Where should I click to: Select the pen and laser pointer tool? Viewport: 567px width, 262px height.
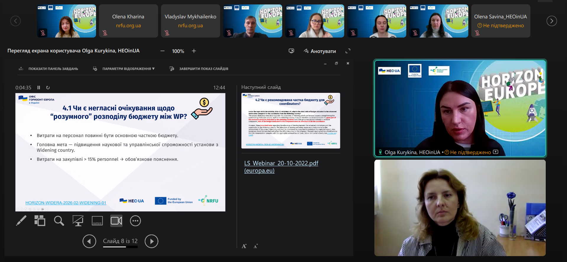click(x=21, y=221)
